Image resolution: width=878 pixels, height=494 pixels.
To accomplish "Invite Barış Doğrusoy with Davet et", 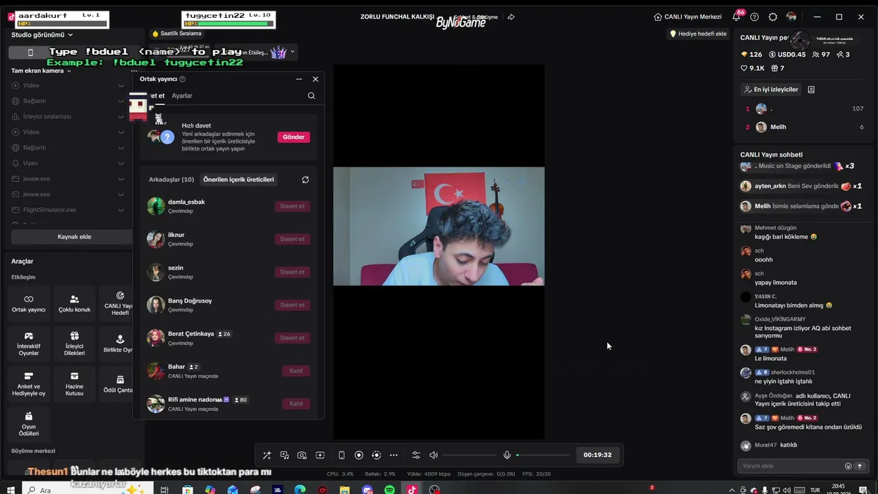I will tap(292, 305).
